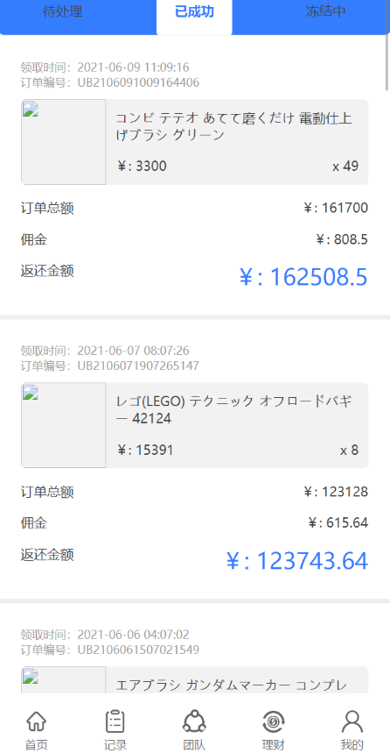This screenshot has height=753, width=390.
Task: Open the レゴ(LEGO) テクニック product title
Action: pos(233,410)
